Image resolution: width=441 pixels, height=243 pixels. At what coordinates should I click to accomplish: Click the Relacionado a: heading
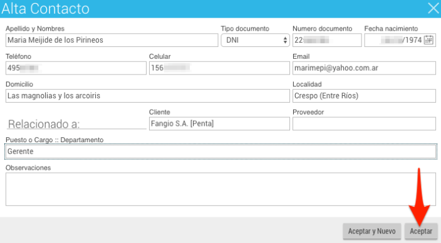(44, 124)
